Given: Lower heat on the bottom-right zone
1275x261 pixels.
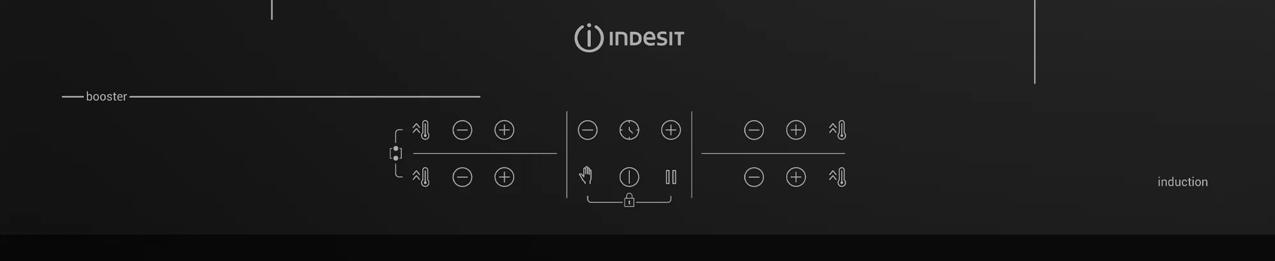Looking at the screenshot, I should click(754, 177).
